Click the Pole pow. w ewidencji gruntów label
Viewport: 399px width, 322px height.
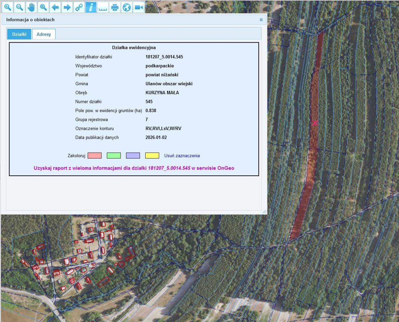(x=109, y=110)
